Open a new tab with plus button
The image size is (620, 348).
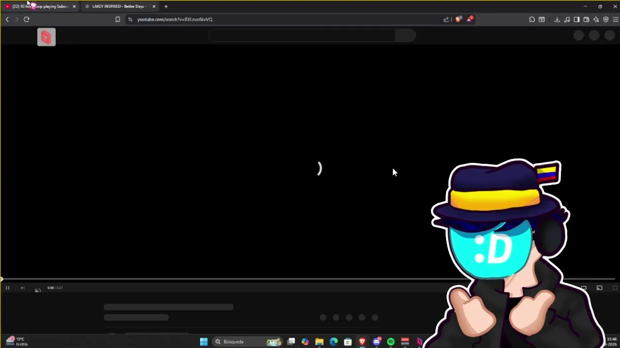pyautogui.click(x=166, y=6)
